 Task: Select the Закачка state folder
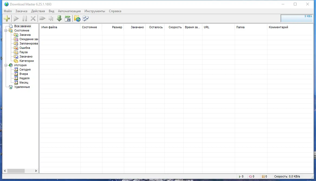[x=25, y=35]
